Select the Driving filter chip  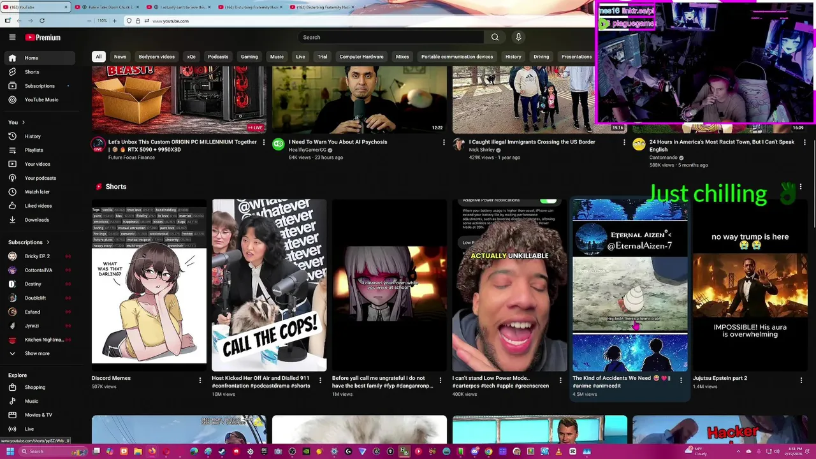pyautogui.click(x=541, y=57)
